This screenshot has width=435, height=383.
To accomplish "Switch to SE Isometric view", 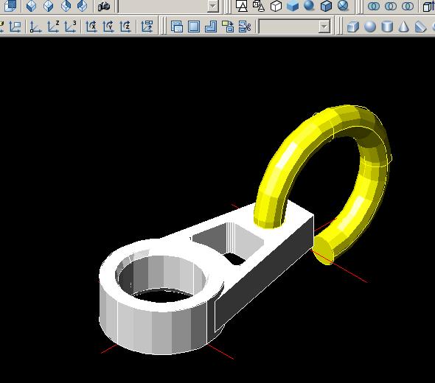I will coord(48,6).
